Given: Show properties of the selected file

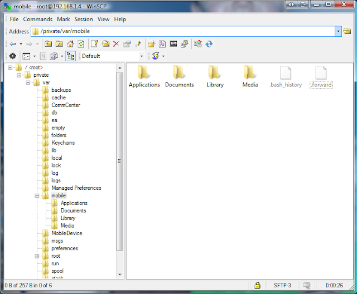Looking at the screenshot, I should 127,44.
